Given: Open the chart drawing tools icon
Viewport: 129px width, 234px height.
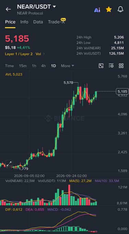Looking at the screenshot, I should coord(101,66).
